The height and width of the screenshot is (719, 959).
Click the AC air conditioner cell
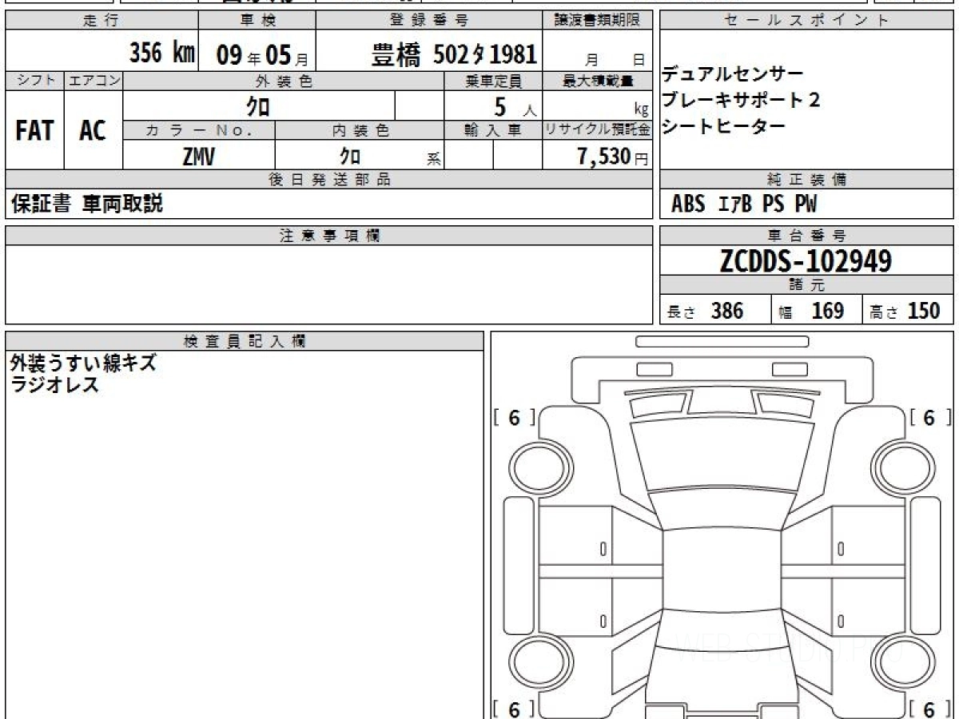93,131
